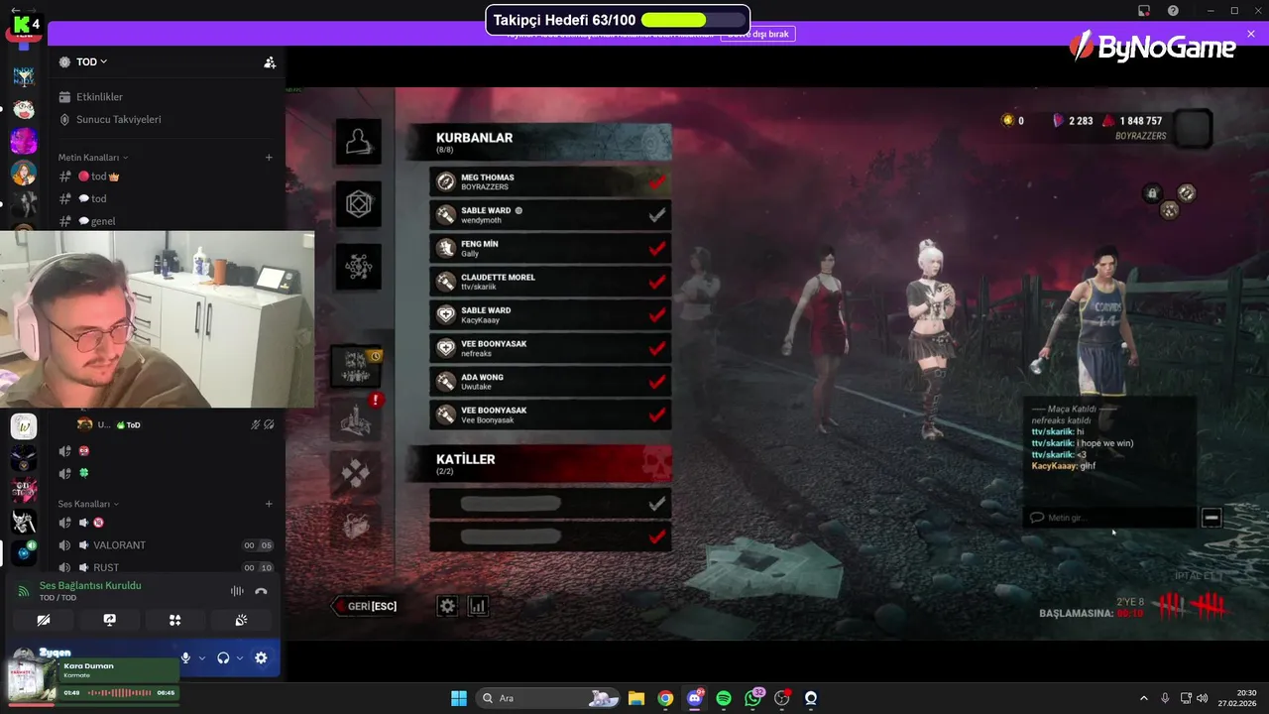Show hidden system tray icons

coord(1144,698)
